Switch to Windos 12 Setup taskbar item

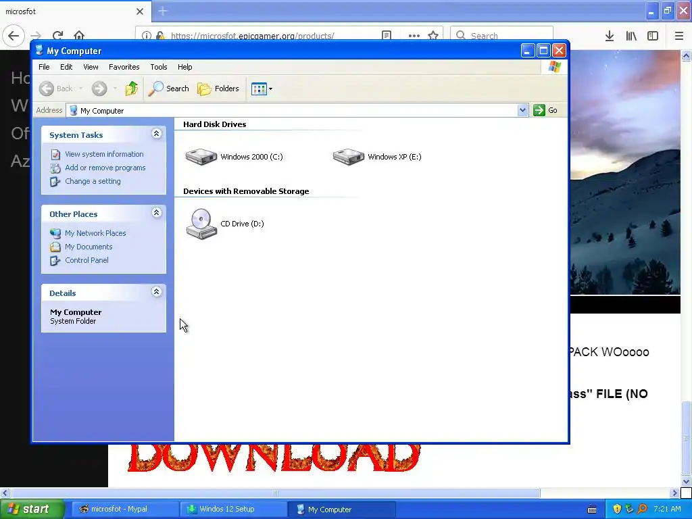[x=232, y=510]
